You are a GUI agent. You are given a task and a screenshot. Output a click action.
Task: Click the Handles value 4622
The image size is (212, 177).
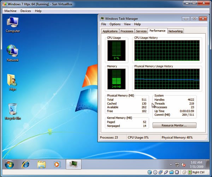[x=191, y=100]
